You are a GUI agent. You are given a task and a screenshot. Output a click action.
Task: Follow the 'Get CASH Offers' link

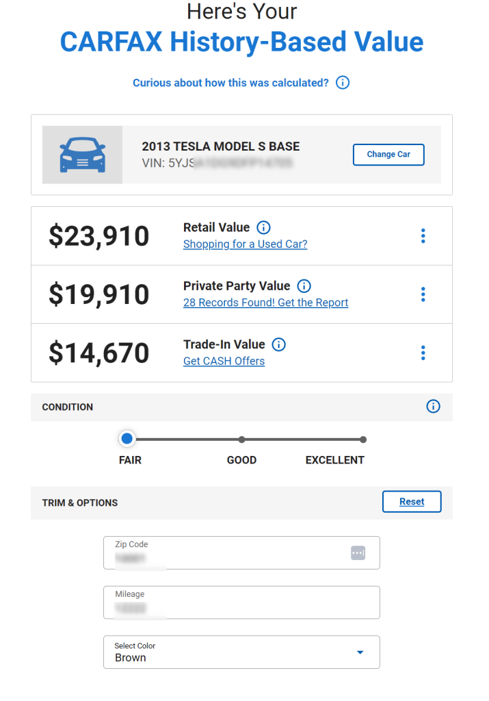(x=224, y=361)
